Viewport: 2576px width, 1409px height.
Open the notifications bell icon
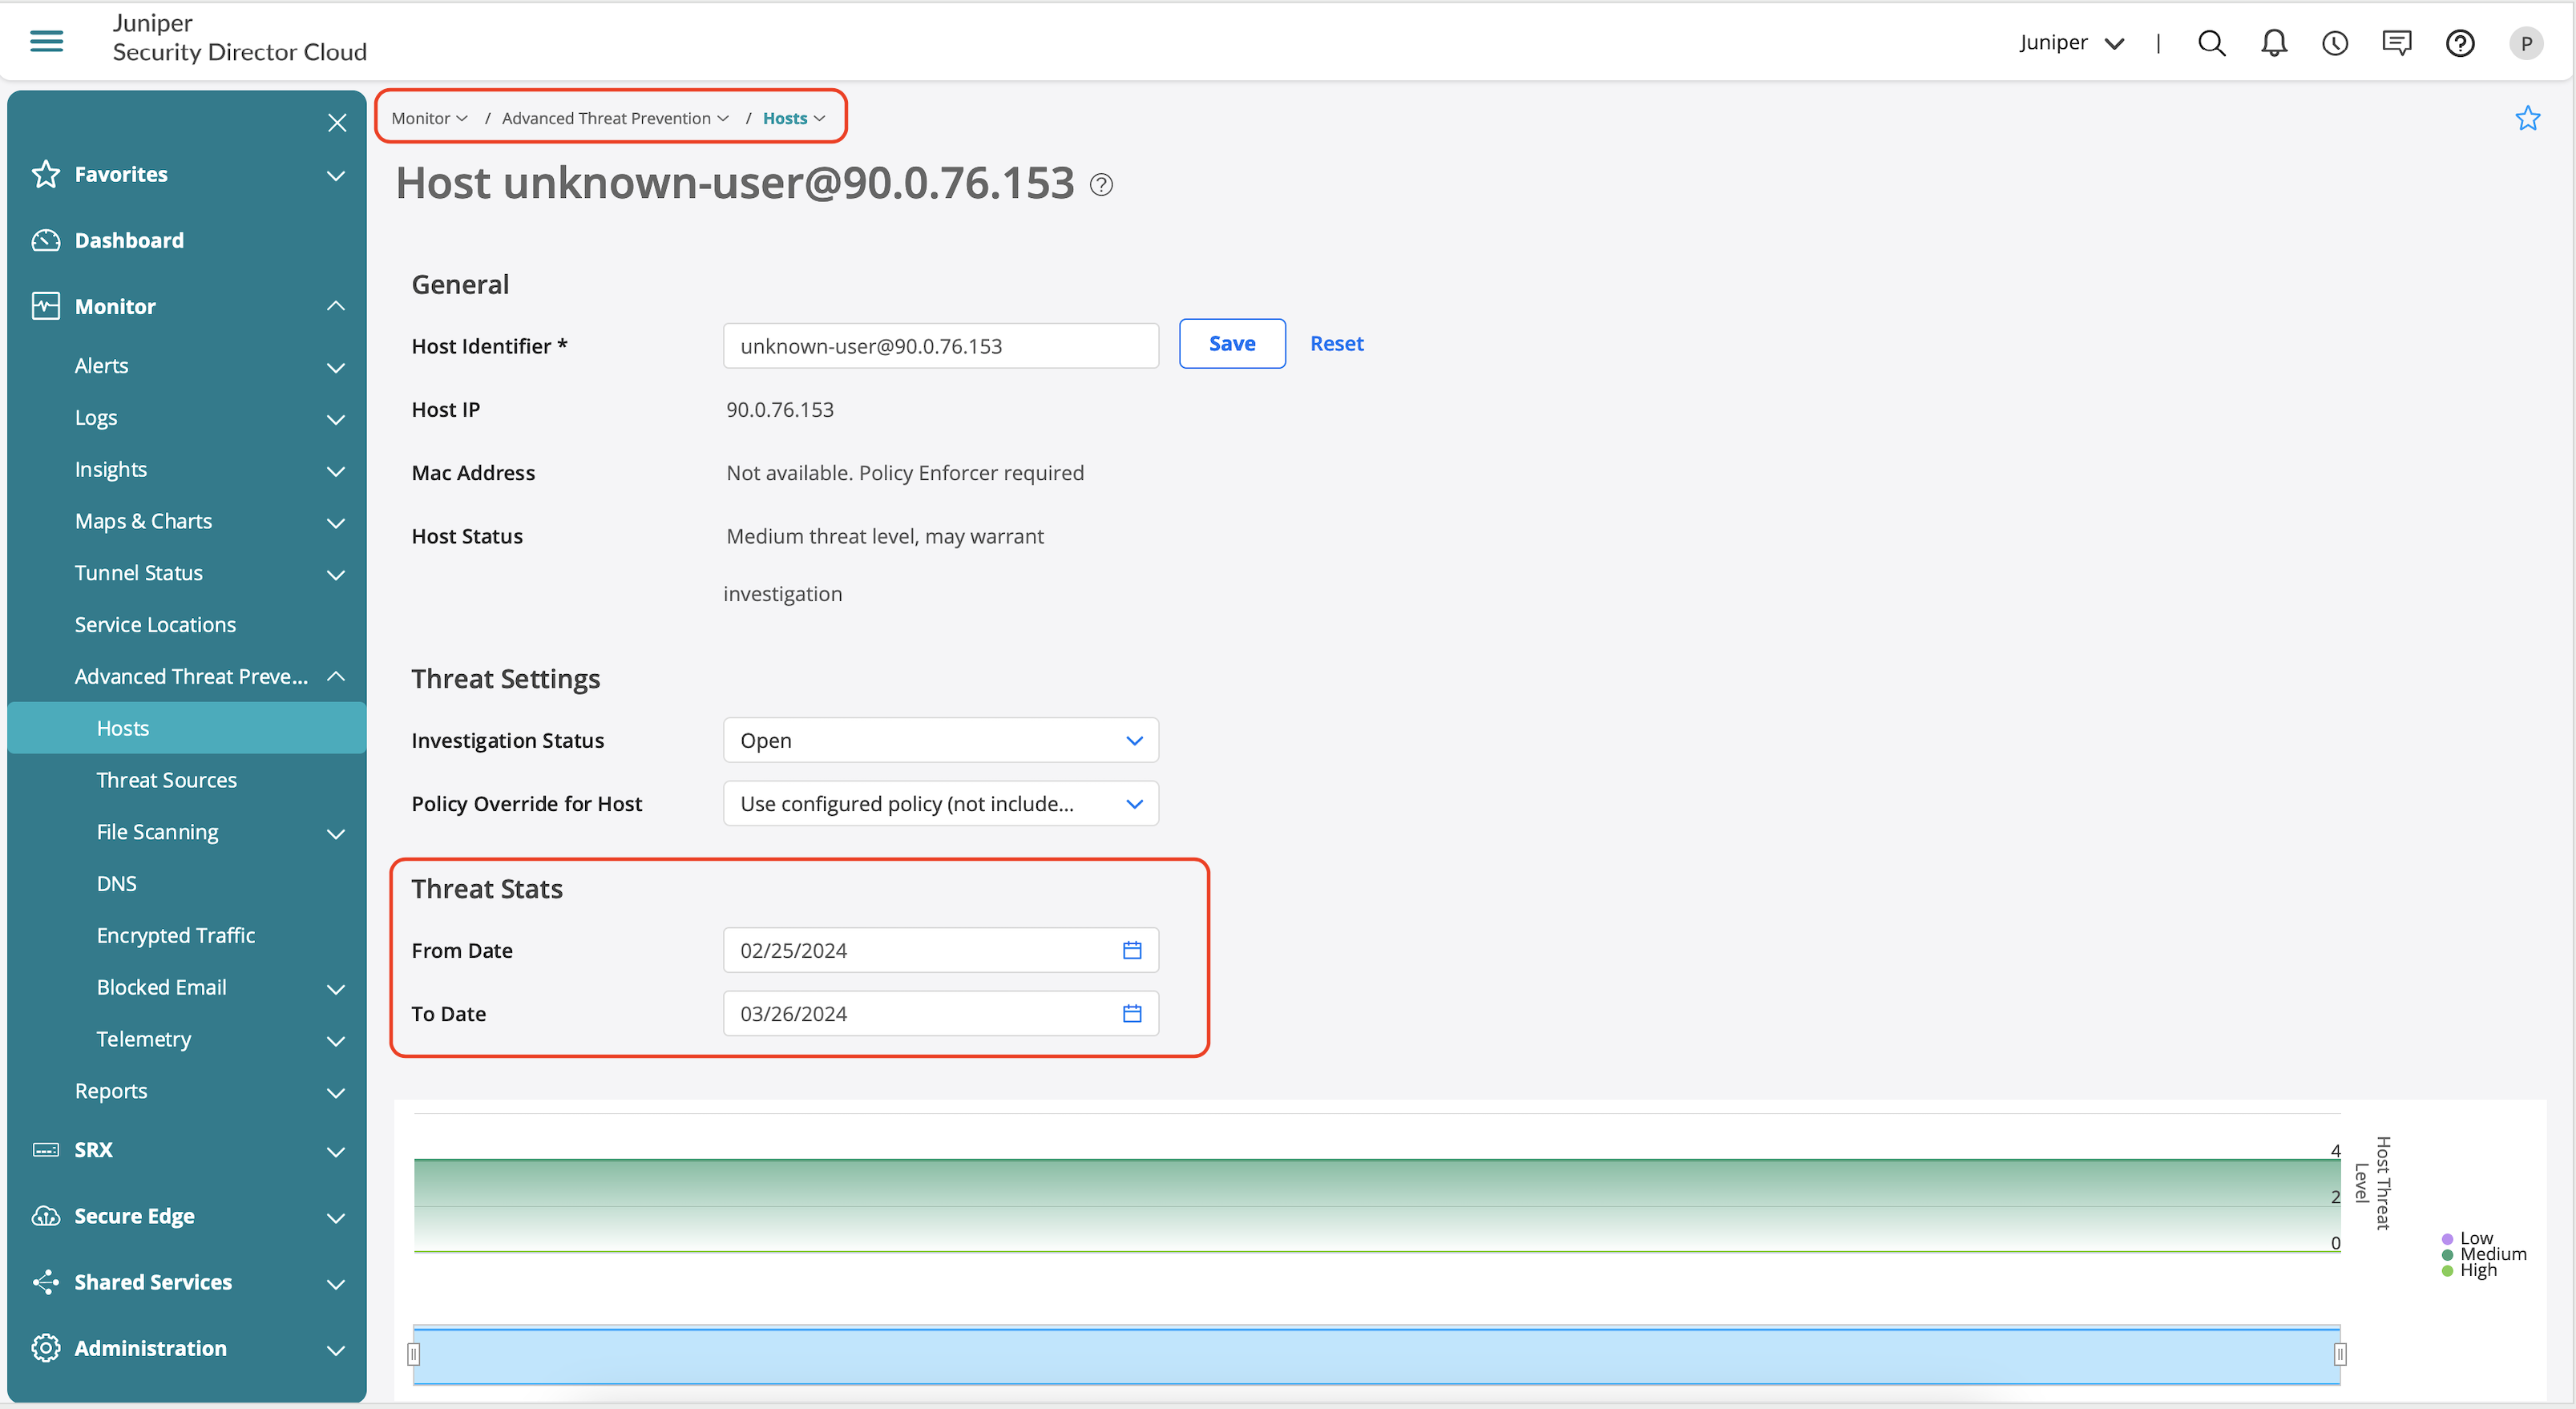2273,43
